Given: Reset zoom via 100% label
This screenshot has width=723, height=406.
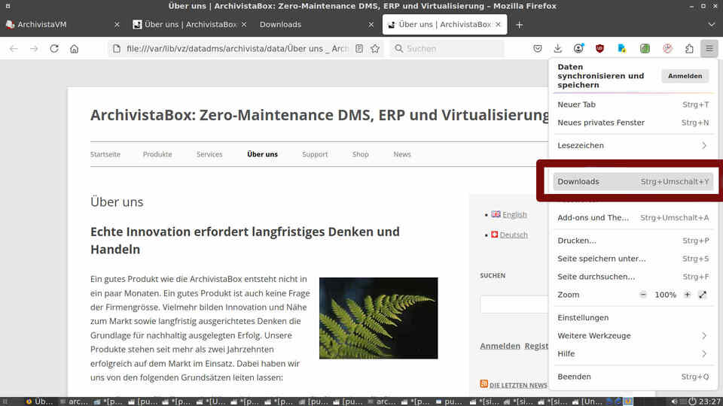Looking at the screenshot, I should pos(665,295).
